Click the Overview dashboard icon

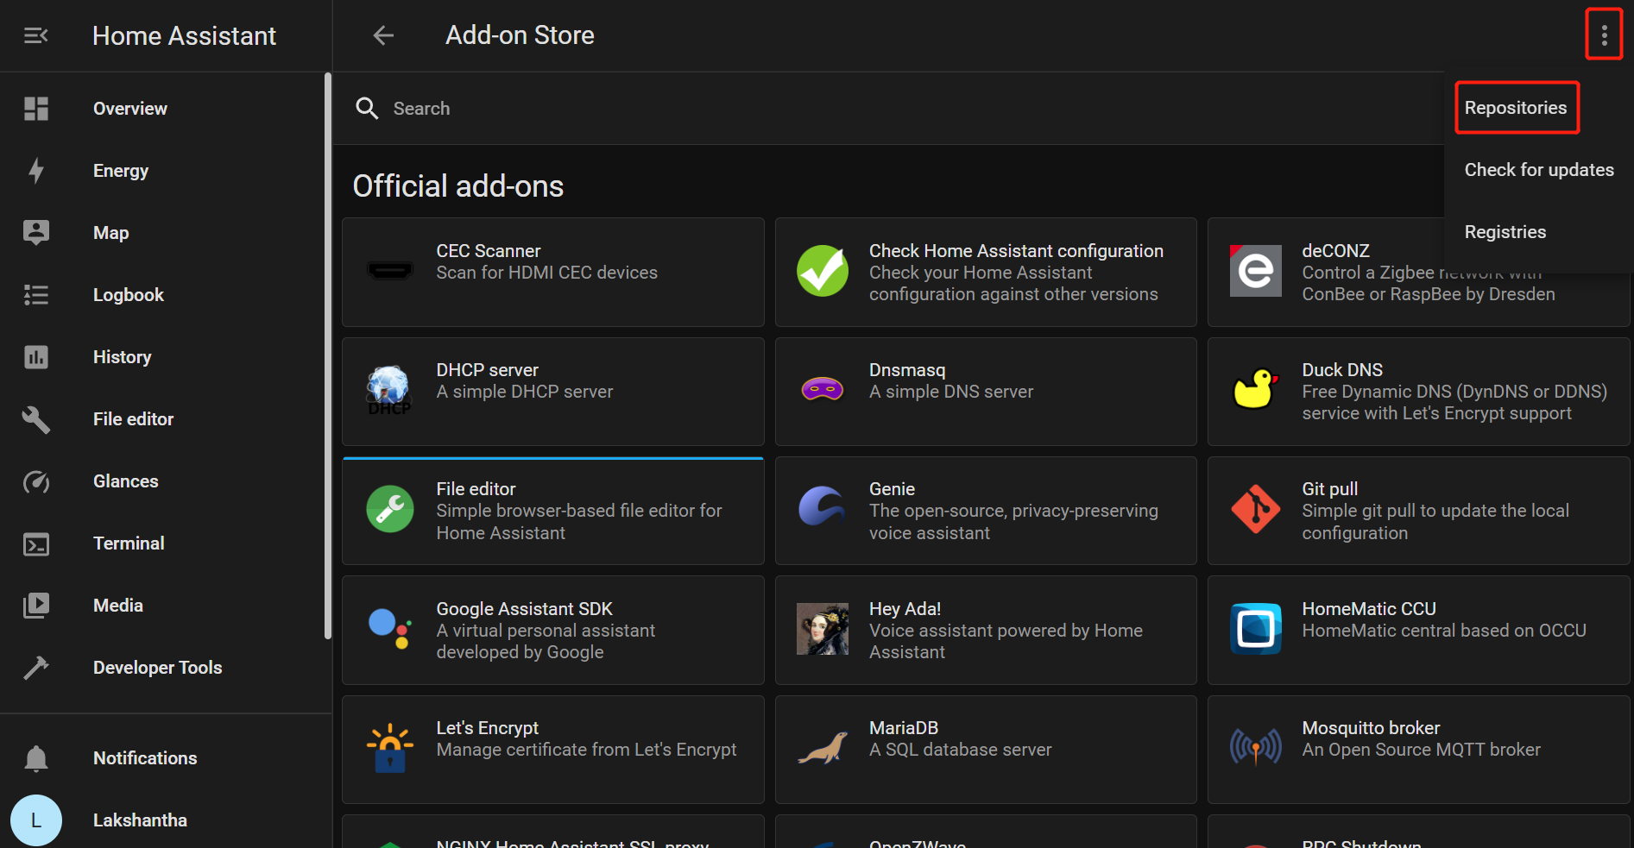tap(36, 109)
